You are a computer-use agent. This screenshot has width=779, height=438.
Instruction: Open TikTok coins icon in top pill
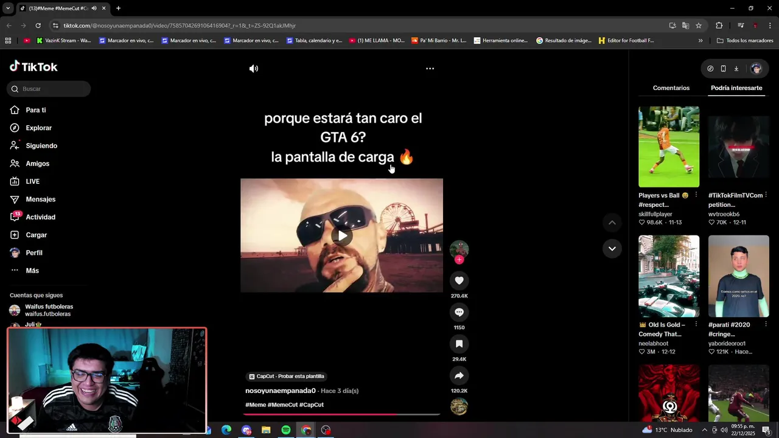710,69
